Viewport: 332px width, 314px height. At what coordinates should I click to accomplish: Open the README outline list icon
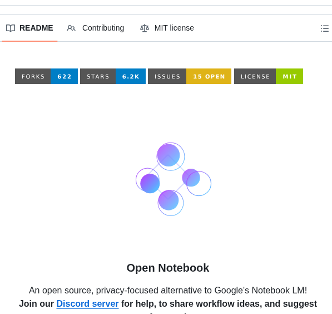pos(325,28)
